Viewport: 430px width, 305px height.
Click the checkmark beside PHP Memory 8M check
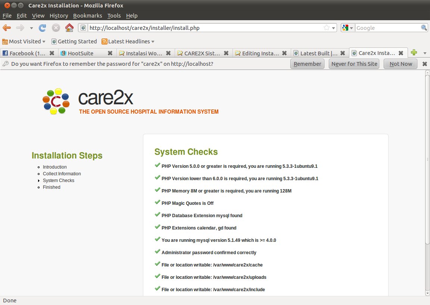pyautogui.click(x=158, y=190)
